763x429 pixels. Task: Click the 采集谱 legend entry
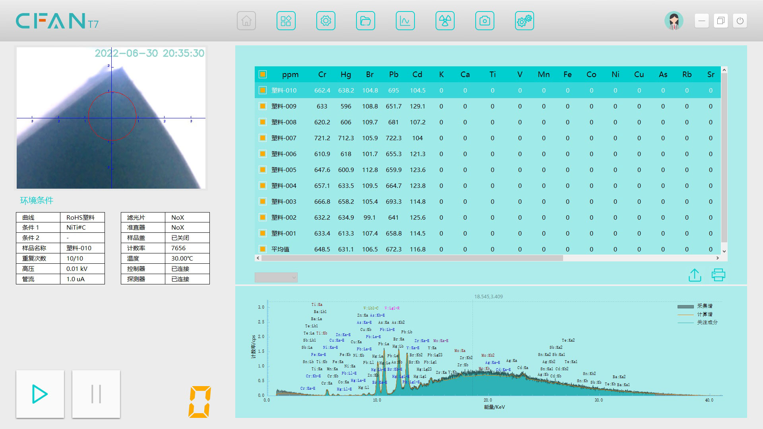click(695, 306)
